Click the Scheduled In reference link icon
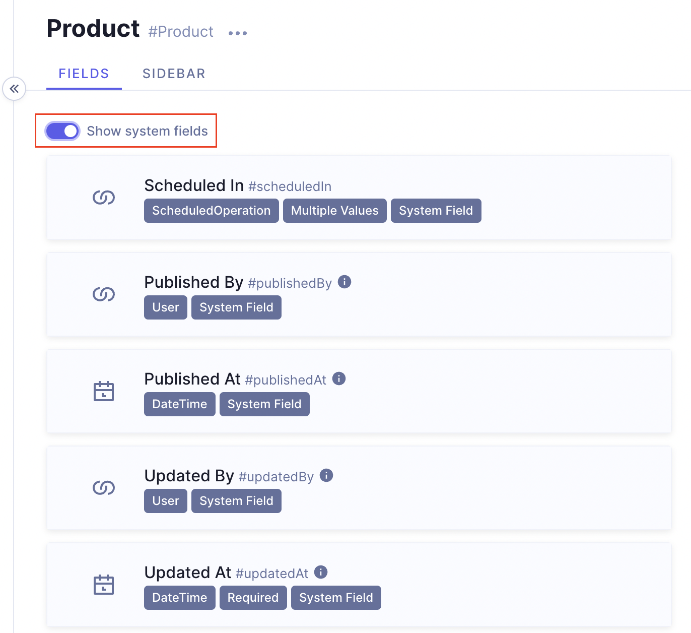Screen dimensions: 691x633 click(104, 198)
